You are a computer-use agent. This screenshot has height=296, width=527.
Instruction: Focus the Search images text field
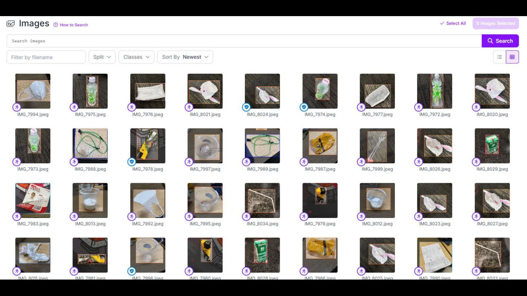pyautogui.click(x=244, y=41)
